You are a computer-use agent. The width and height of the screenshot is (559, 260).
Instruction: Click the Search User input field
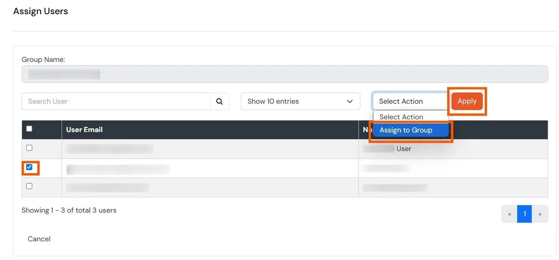(112, 101)
